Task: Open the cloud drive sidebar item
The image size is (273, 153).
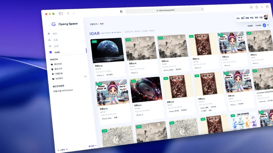Action: click(x=53, y=40)
